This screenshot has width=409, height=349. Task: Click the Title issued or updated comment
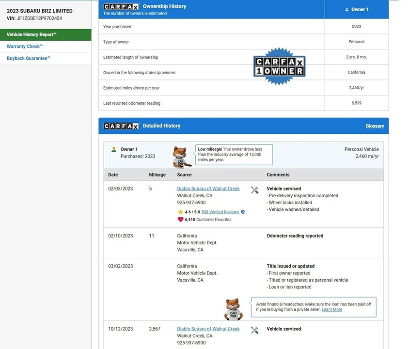tap(291, 266)
